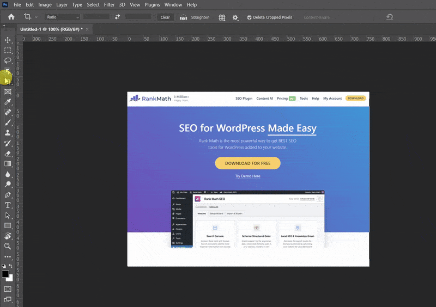
Task: Click Try Demo Here link in canvas
Action: [x=248, y=176]
